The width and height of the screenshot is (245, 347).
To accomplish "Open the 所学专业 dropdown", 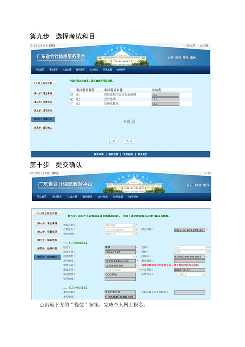I will 190,274.
